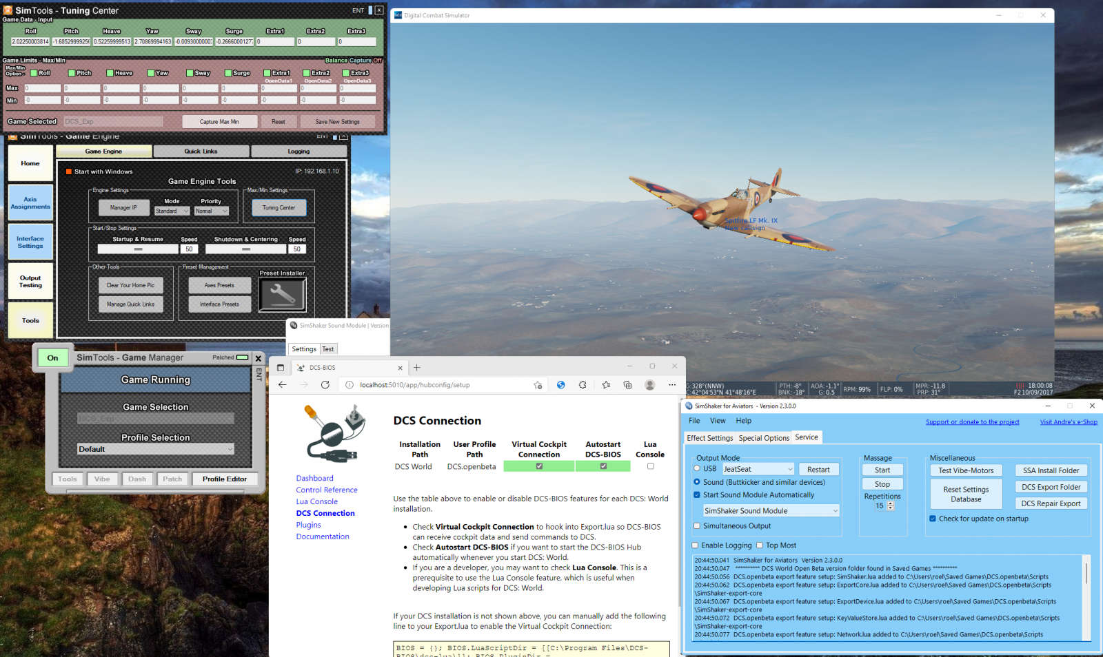Open the SimShaker Sound Module dropdown
1103x657 pixels.
click(x=771, y=511)
